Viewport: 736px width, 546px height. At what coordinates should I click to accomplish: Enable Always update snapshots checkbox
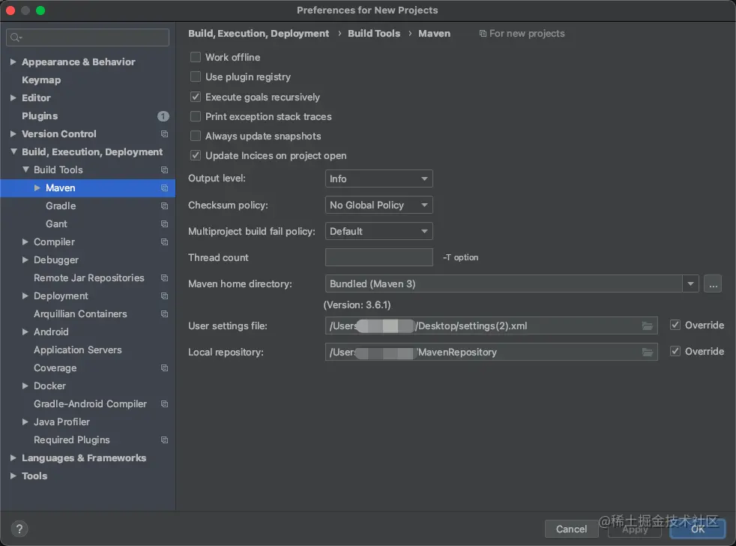196,136
